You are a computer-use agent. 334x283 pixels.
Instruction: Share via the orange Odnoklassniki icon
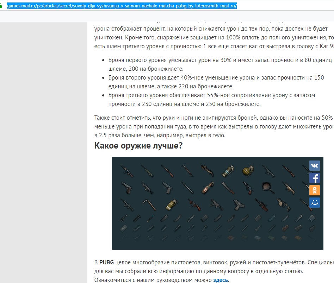tap(314, 190)
